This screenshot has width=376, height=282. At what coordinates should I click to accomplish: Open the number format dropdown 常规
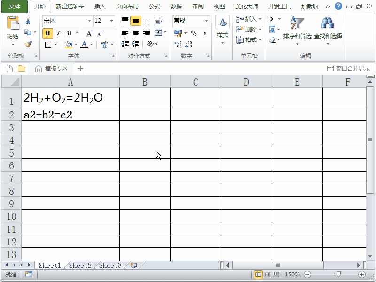[206, 21]
